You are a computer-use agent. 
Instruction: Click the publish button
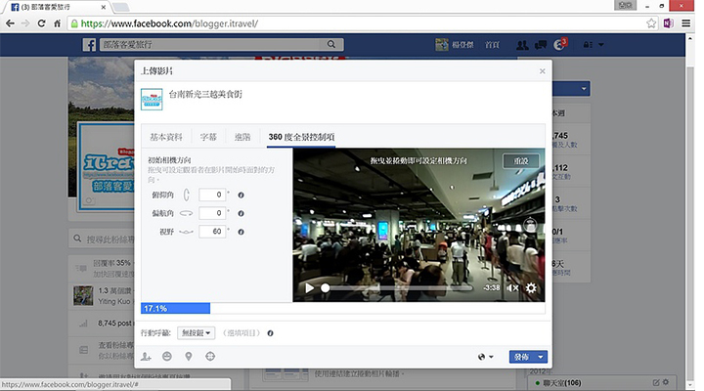pyautogui.click(x=522, y=357)
